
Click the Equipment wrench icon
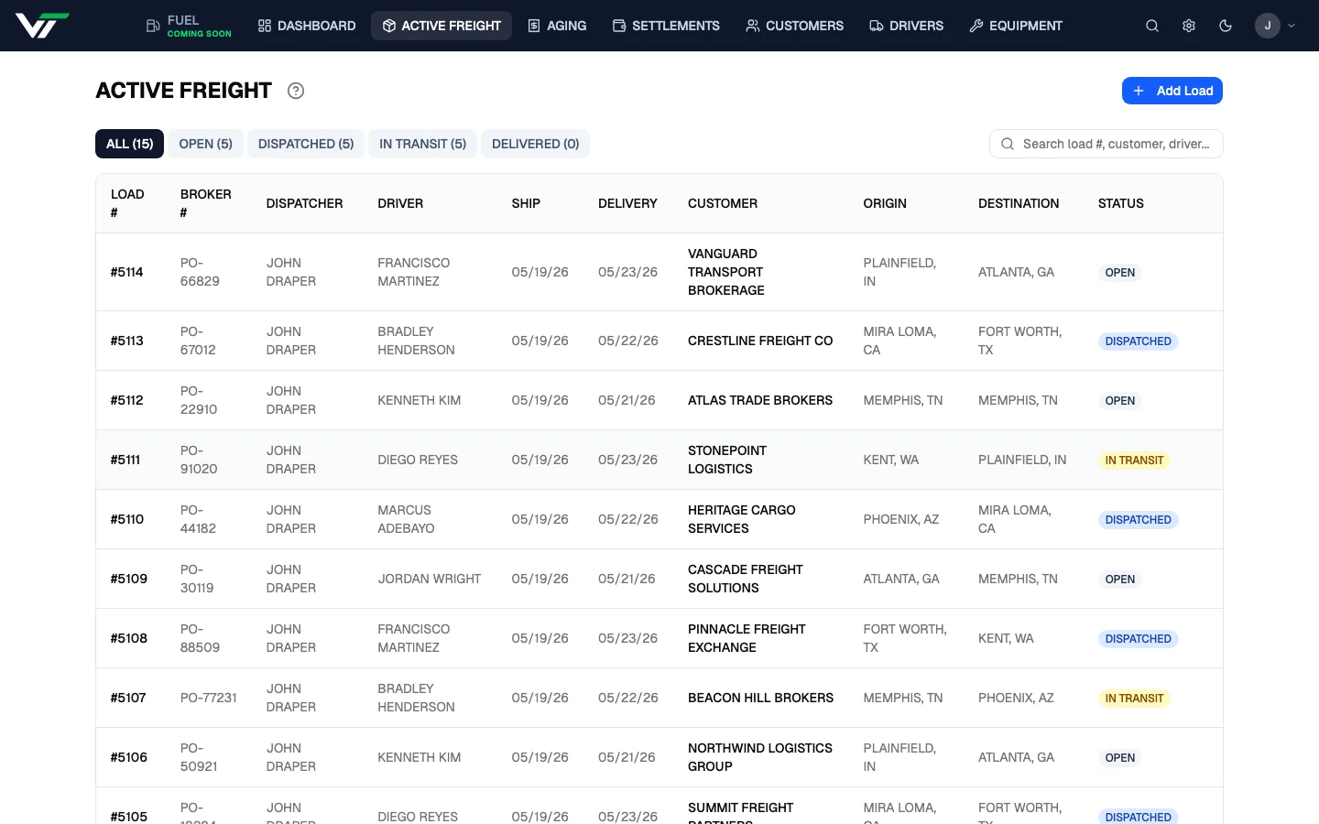[x=976, y=26]
